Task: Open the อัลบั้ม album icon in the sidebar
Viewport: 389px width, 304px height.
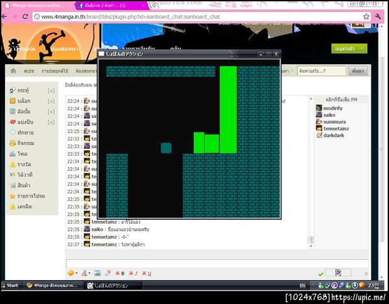Action: tap(12, 111)
